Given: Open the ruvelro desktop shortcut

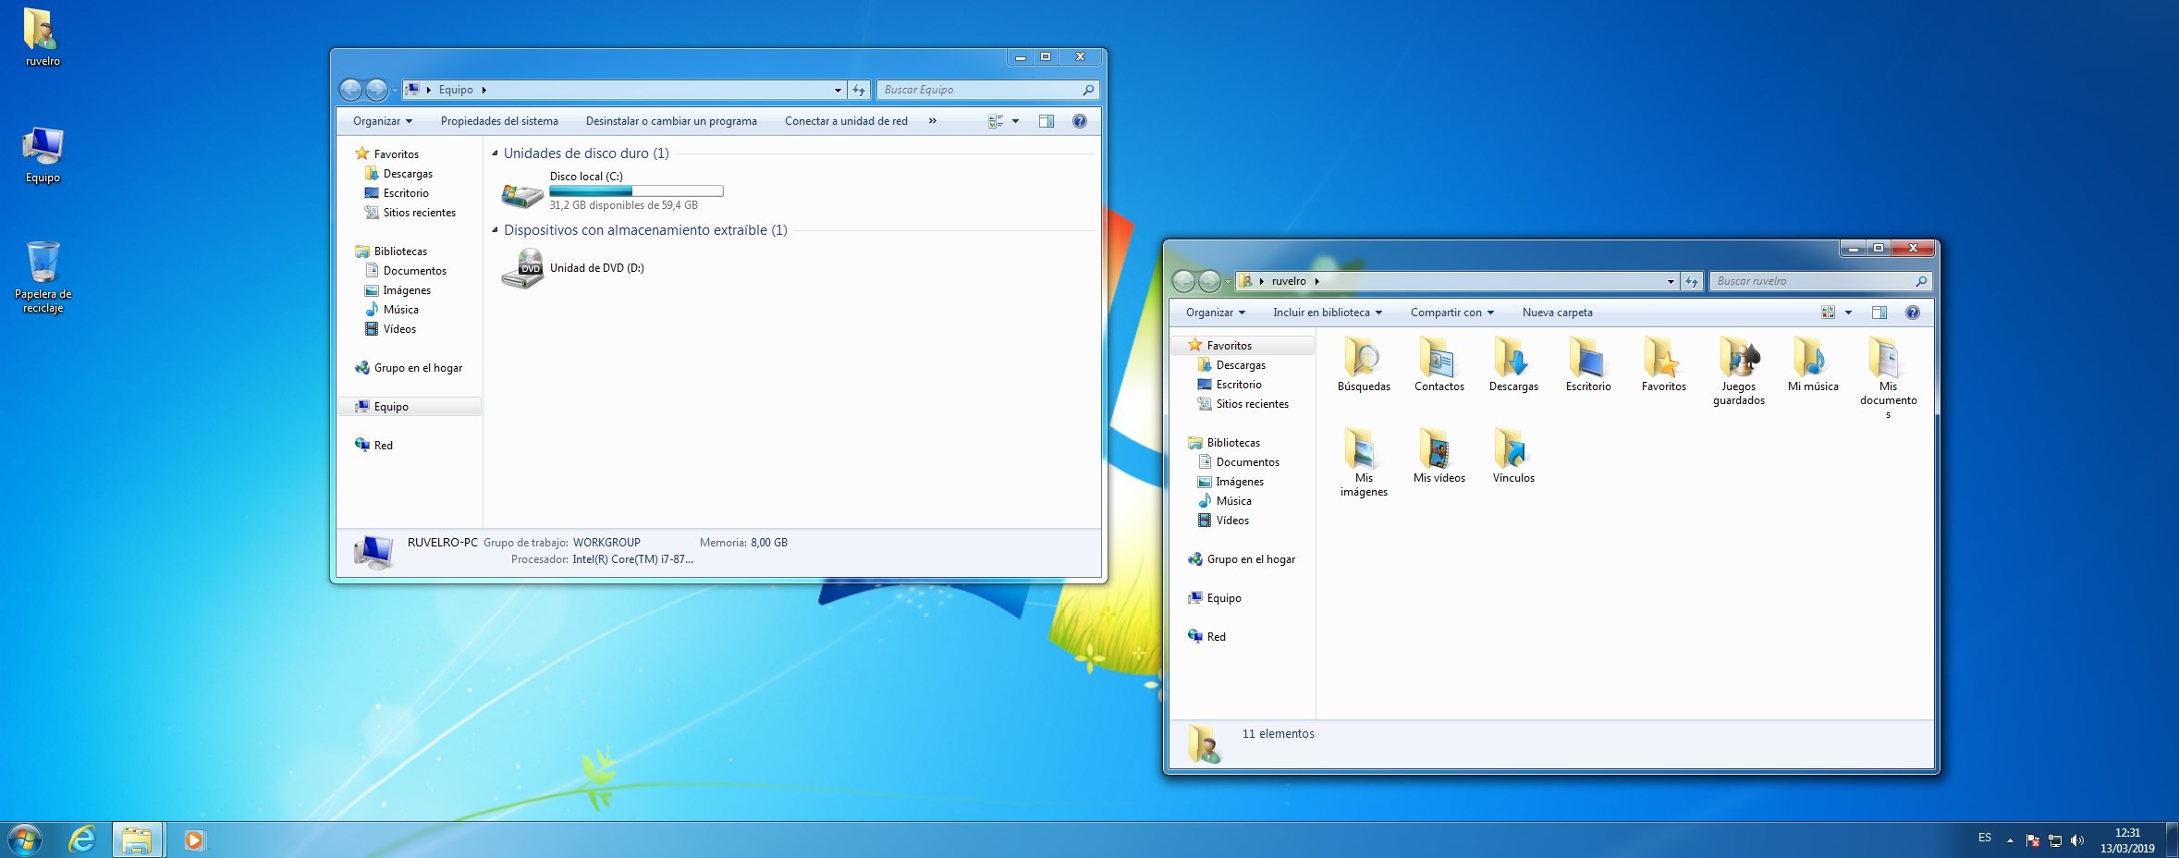Looking at the screenshot, I should (43, 38).
